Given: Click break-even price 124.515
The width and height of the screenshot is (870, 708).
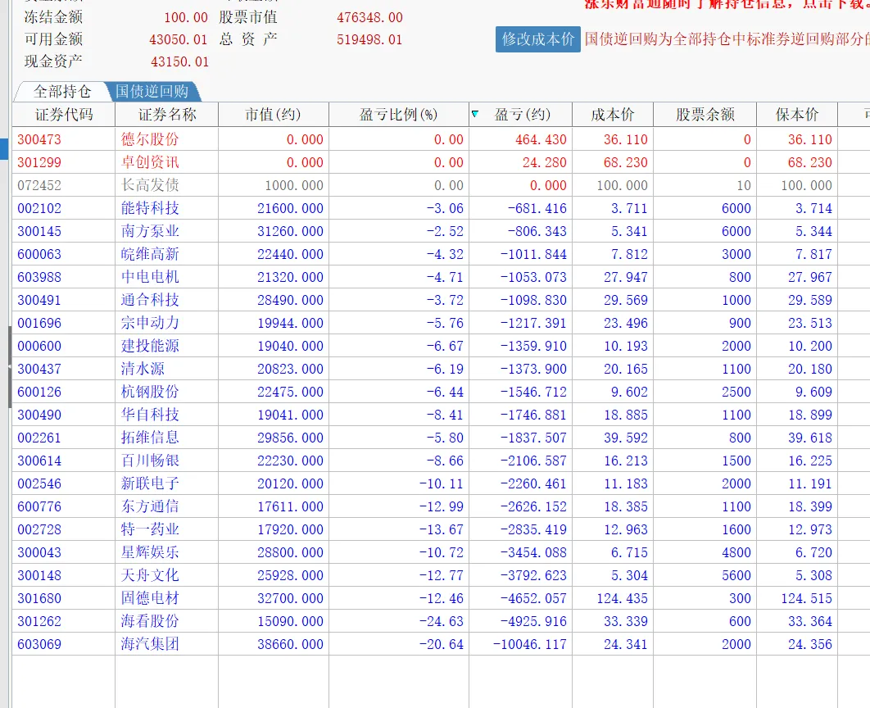Looking at the screenshot, I should click(x=806, y=599).
